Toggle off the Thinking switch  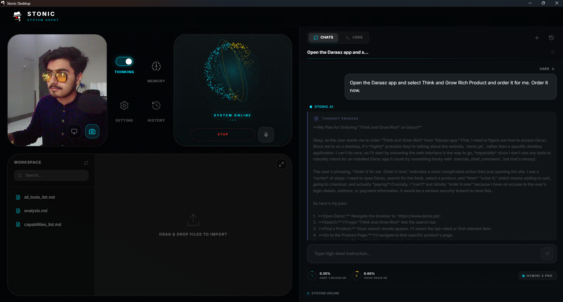[124, 61]
